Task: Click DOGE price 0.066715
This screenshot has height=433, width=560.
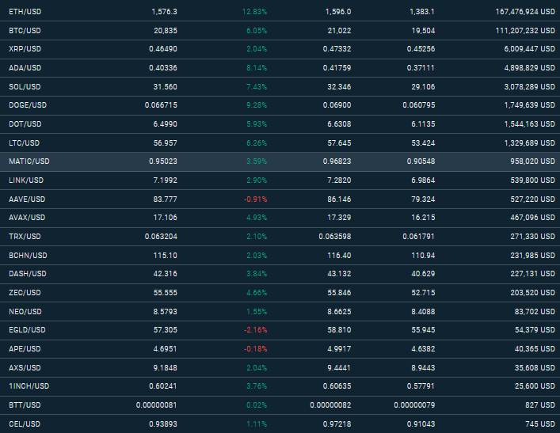Action: point(161,105)
